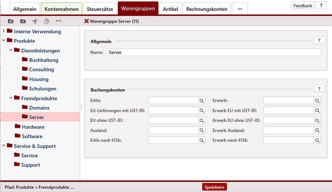Click the copy documents icon
Viewport: 332px width, 192px height.
(47, 21)
